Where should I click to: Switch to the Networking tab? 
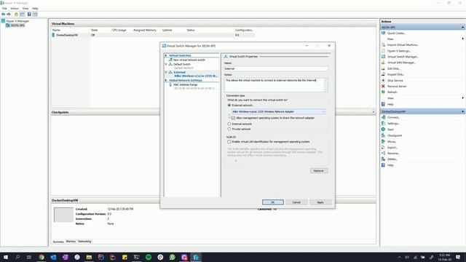pyautogui.click(x=84, y=242)
